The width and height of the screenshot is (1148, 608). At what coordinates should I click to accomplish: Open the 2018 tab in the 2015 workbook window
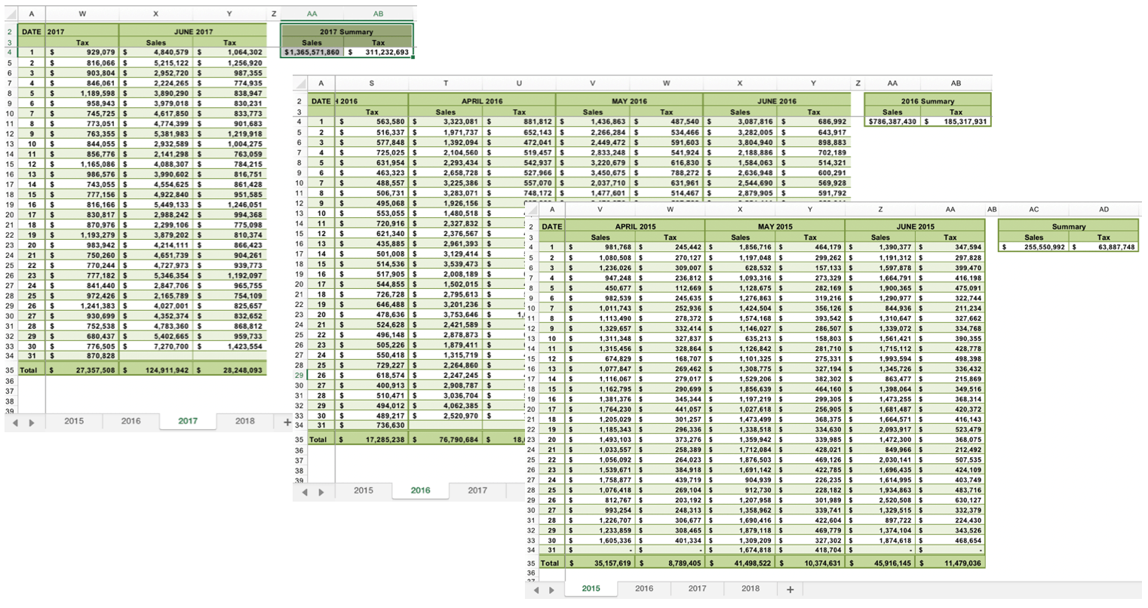point(750,588)
